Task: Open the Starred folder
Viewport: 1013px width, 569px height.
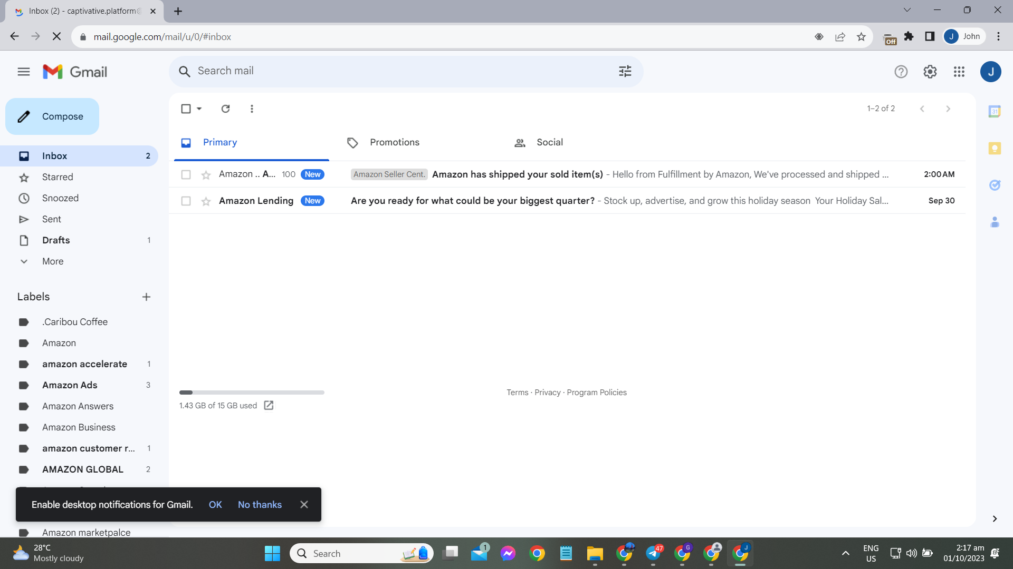Action: 79,177
